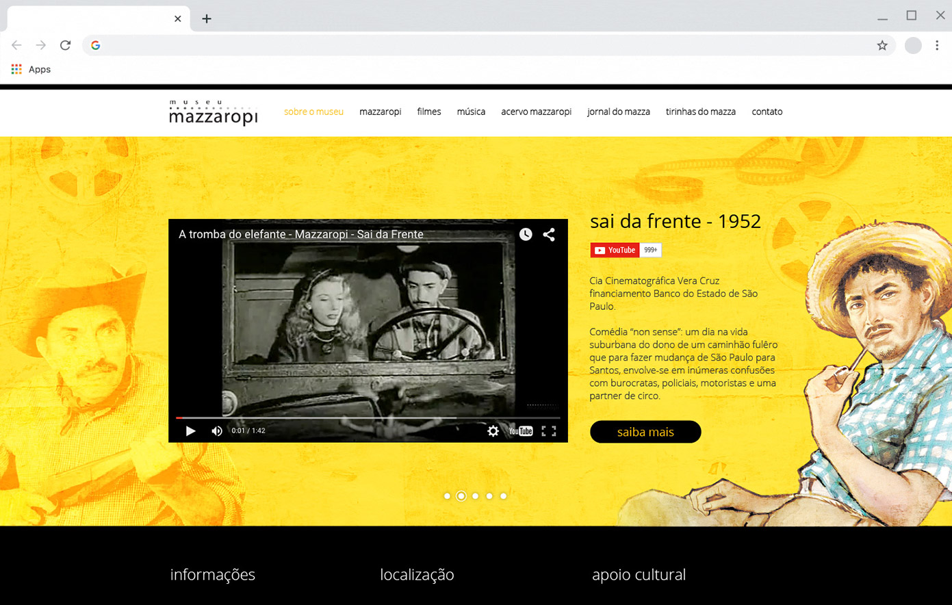Image resolution: width=952 pixels, height=605 pixels.
Task: Go to the filmes page
Action: (x=429, y=112)
